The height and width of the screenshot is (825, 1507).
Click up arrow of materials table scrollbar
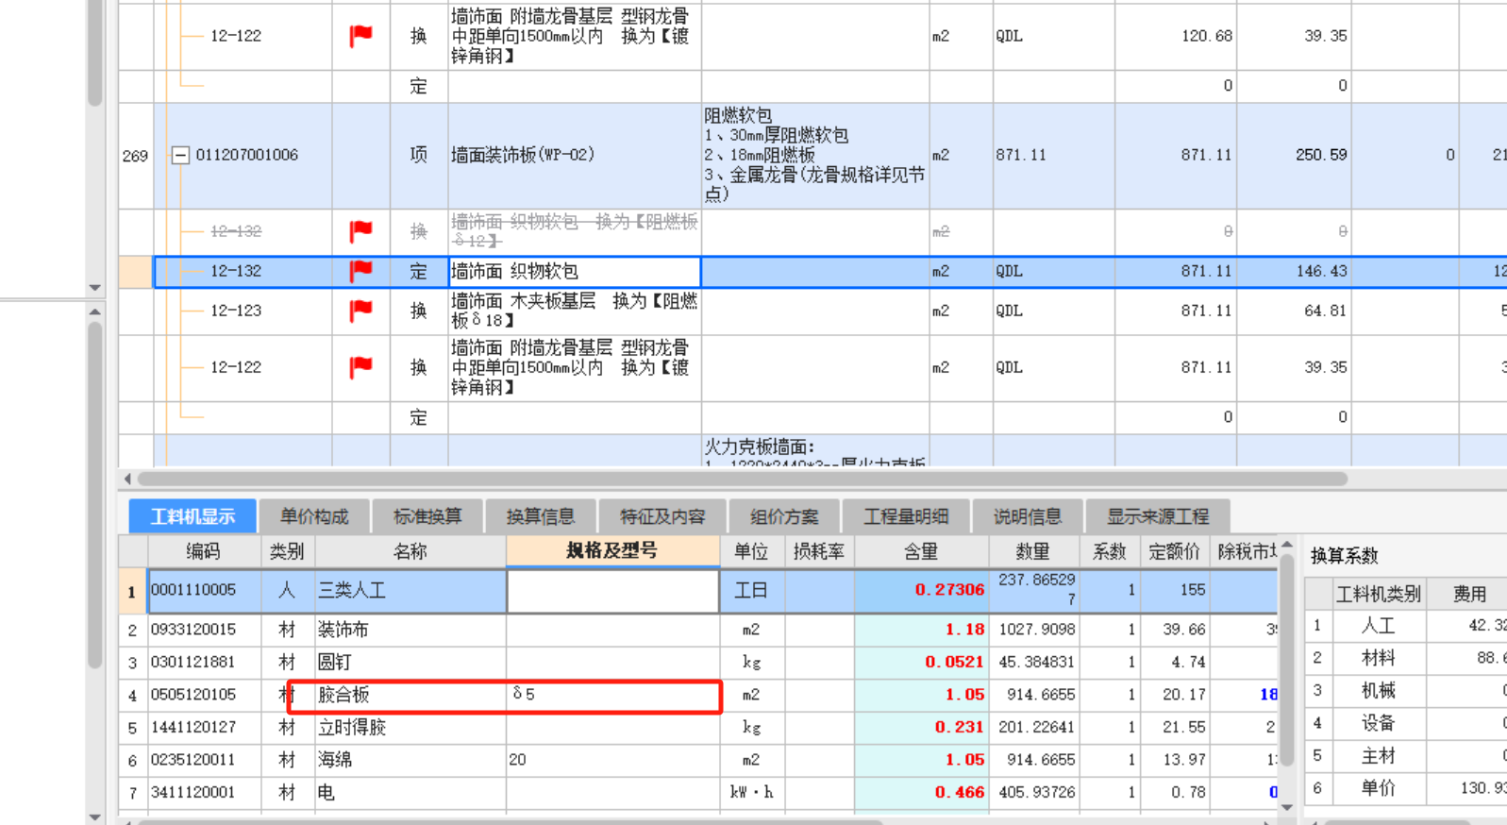click(x=1287, y=546)
